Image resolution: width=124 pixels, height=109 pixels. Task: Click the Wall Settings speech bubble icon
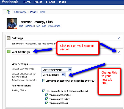click(9, 52)
